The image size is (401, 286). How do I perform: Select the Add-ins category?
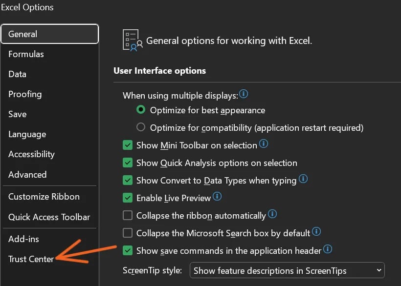tap(23, 239)
